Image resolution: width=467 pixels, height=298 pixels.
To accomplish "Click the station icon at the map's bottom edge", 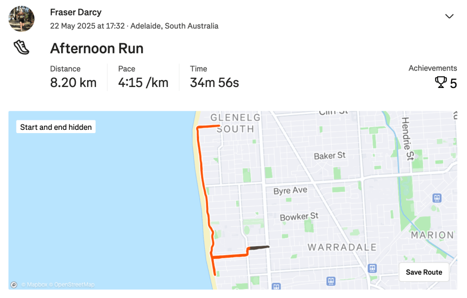I will click(276, 286).
